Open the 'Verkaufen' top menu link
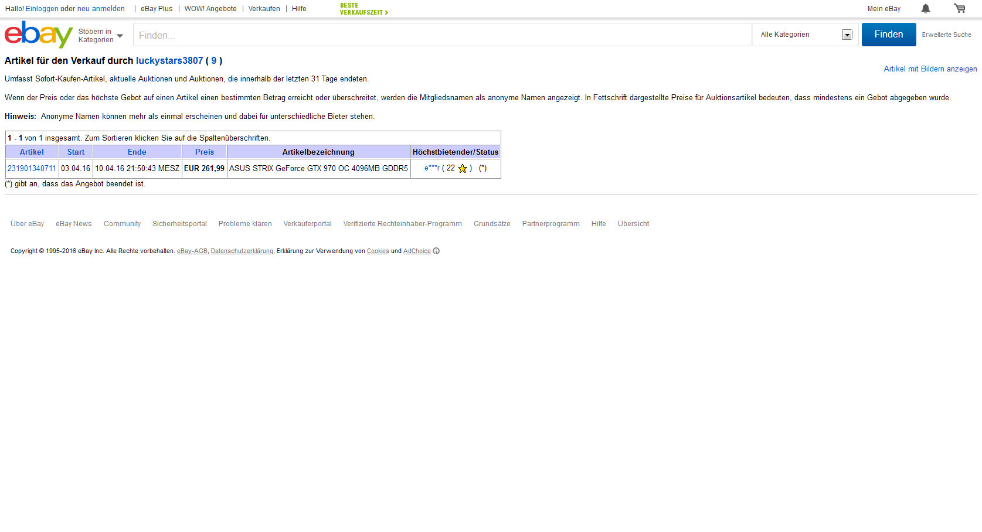The height and width of the screenshot is (532, 982). tap(264, 9)
